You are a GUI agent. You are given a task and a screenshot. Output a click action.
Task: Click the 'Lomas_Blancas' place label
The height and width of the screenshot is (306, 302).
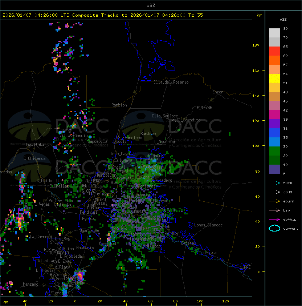point(208,225)
